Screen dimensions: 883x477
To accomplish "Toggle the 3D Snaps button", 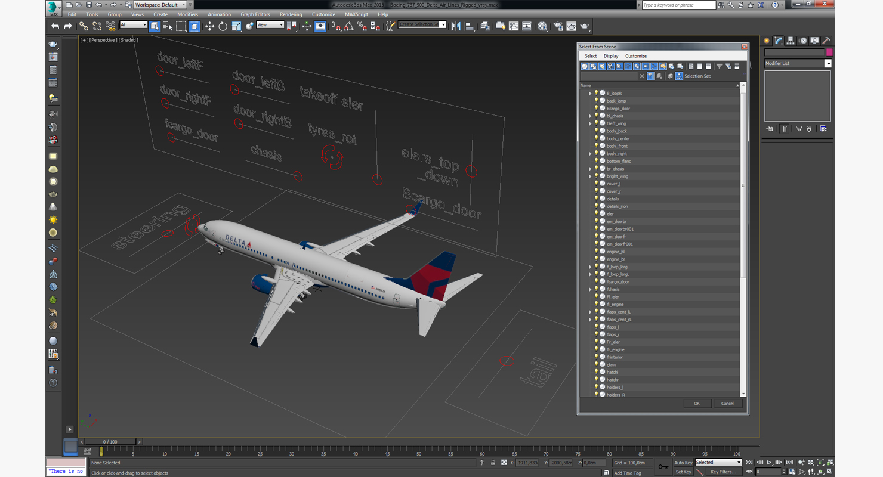I will (336, 26).
